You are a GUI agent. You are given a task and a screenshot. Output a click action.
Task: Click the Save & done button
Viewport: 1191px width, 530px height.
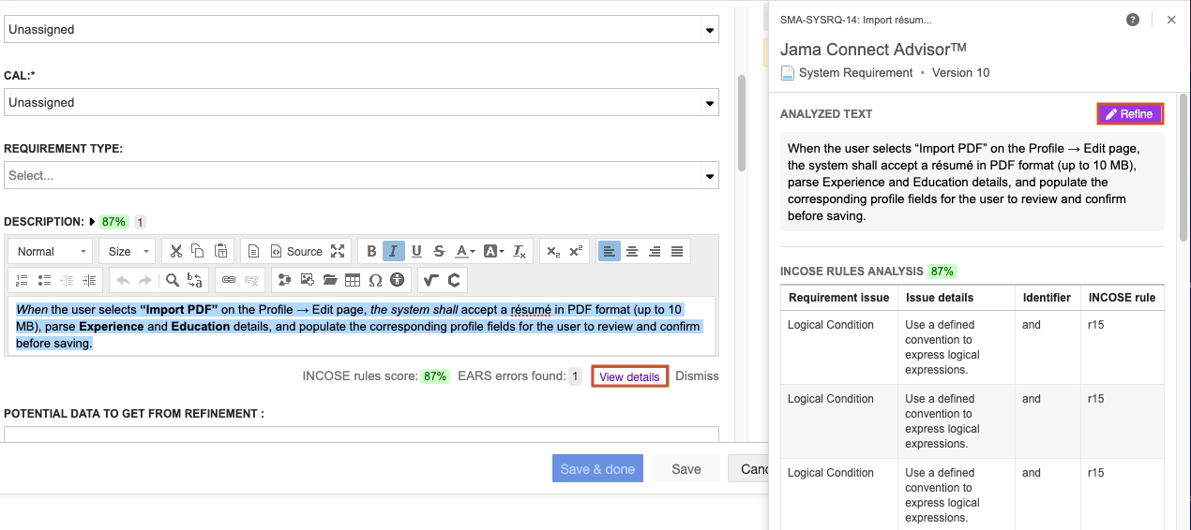pyautogui.click(x=597, y=469)
